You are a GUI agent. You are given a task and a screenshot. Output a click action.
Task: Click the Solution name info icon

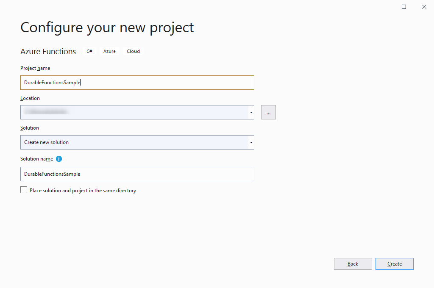point(59,159)
